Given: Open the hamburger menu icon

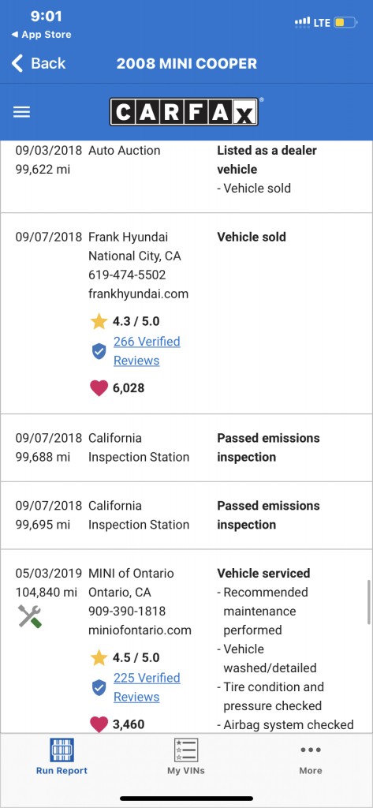Looking at the screenshot, I should 21,112.
